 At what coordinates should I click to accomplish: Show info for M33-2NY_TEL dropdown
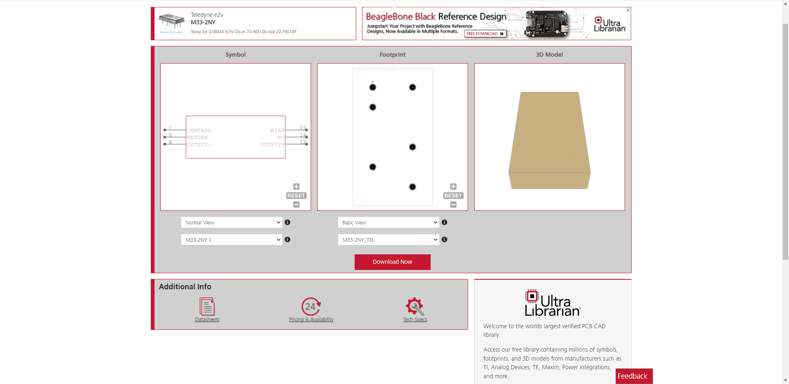coord(445,240)
